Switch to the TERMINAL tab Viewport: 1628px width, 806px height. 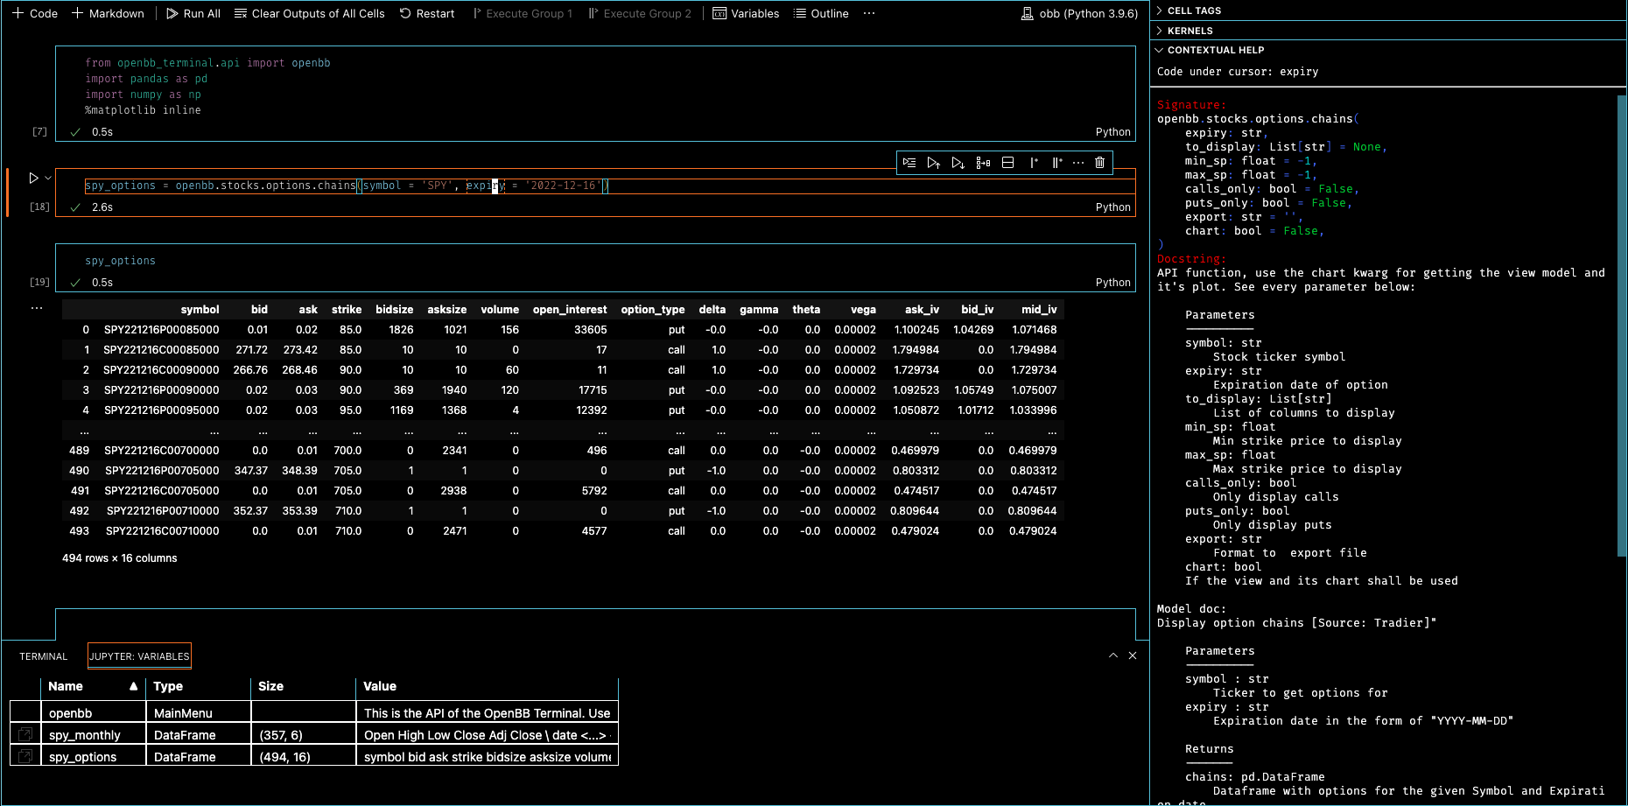click(x=44, y=656)
